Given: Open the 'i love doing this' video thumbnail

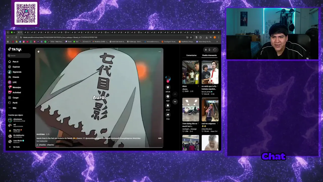Looking at the screenshot, I should pos(191,109).
